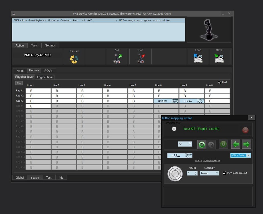Switch to the Axes tab
The width and height of the screenshot is (263, 214).
tap(20, 71)
